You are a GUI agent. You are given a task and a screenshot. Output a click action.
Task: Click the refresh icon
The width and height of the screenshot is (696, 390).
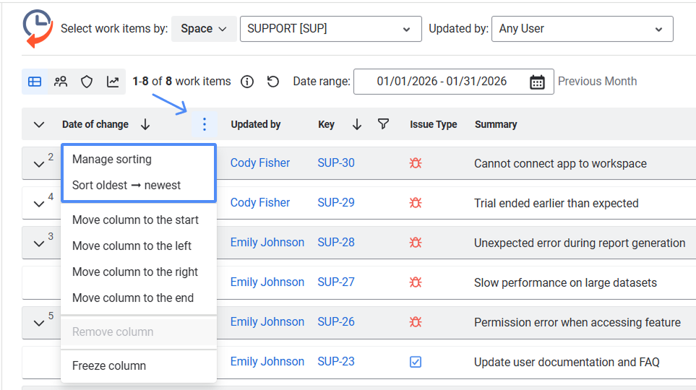point(273,82)
